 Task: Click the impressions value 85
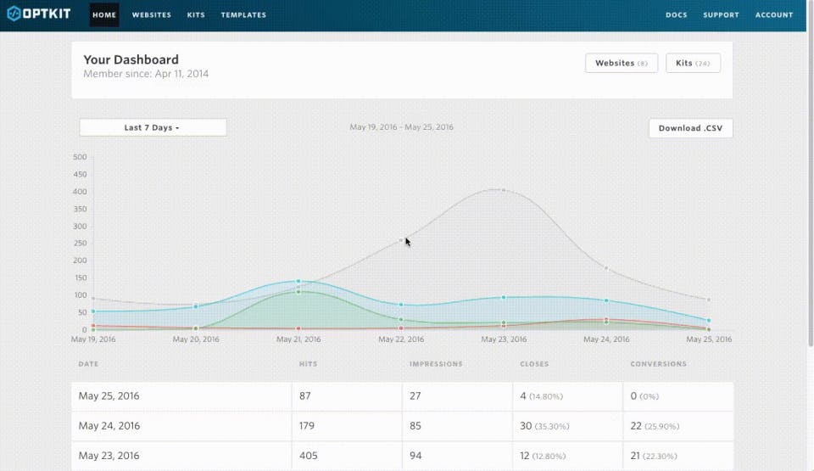415,426
